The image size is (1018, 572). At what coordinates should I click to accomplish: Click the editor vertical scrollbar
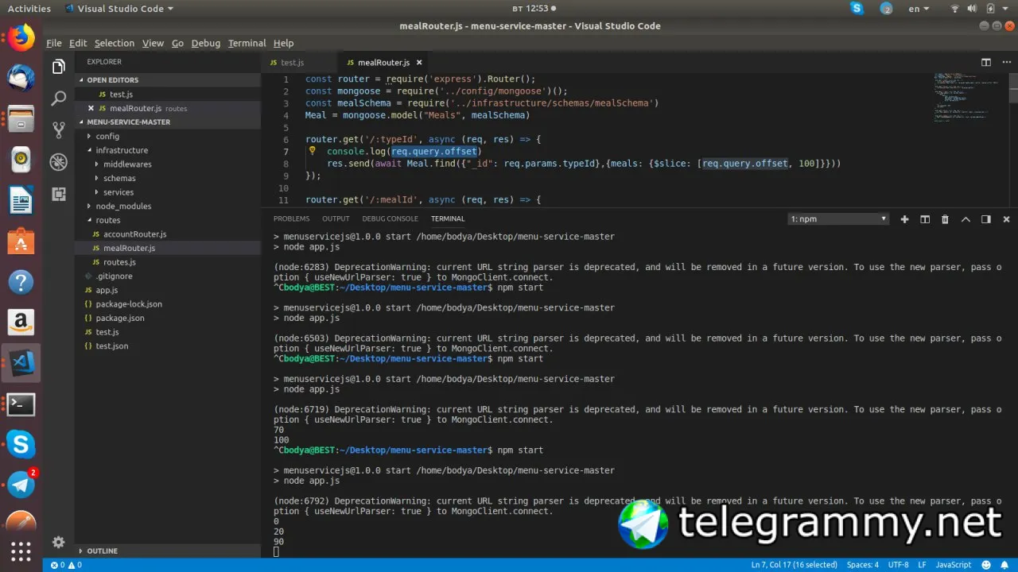[1012, 141]
